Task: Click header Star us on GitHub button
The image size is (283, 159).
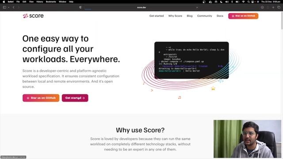Action: [243, 16]
